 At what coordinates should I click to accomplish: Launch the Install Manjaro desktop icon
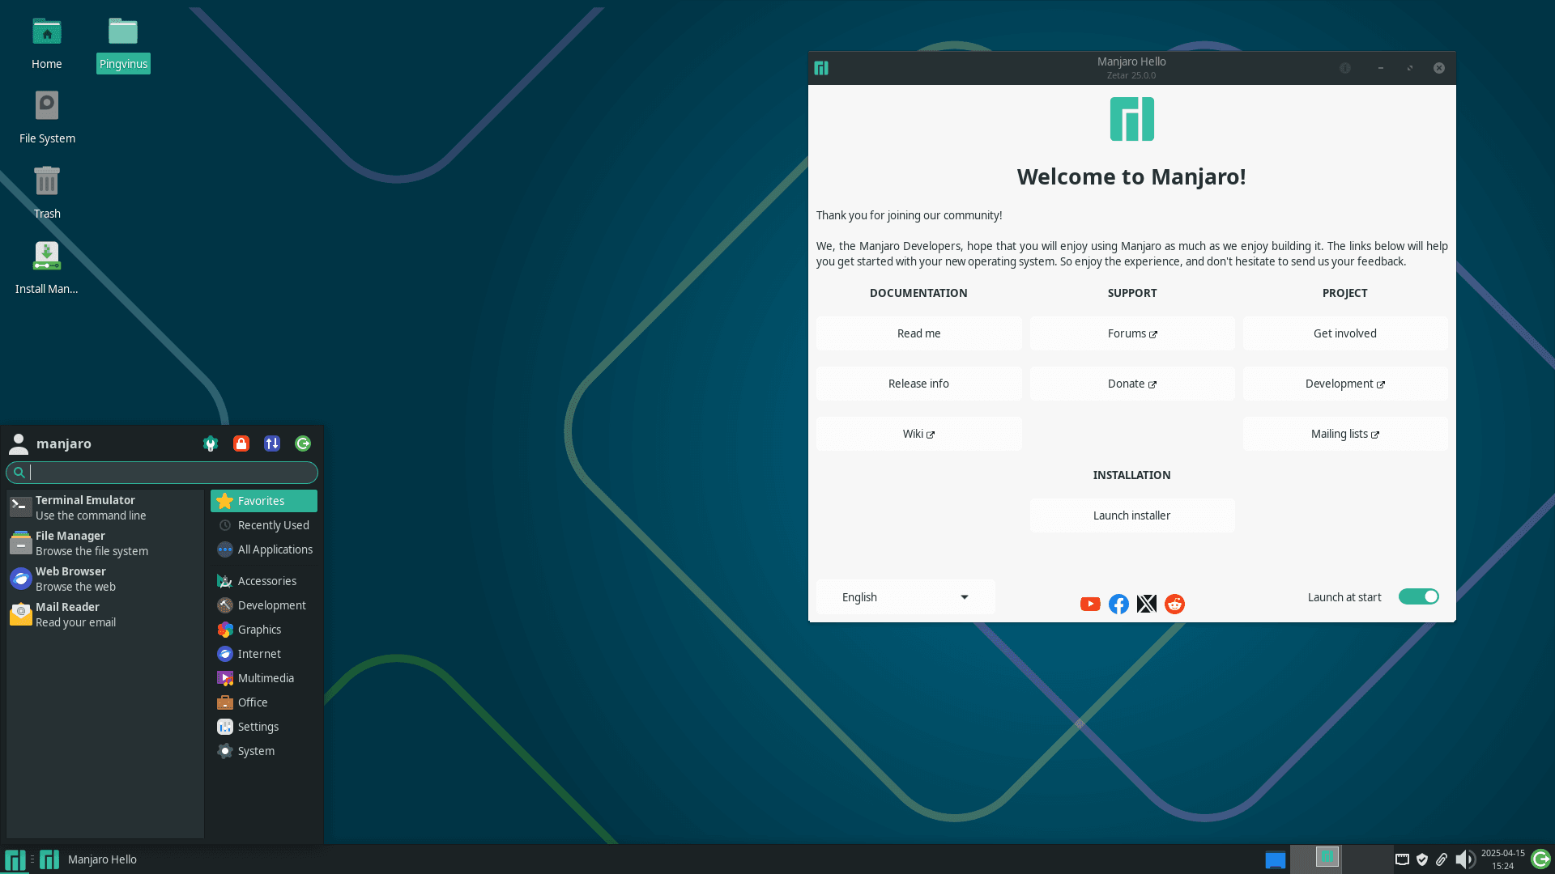[47, 268]
